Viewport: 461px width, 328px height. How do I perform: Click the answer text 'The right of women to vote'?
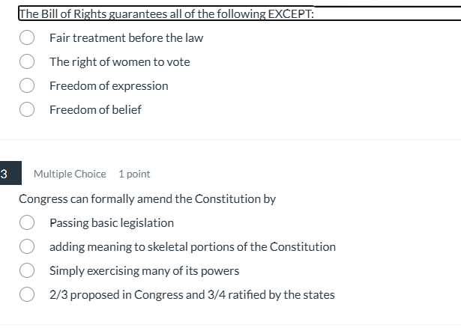click(119, 61)
